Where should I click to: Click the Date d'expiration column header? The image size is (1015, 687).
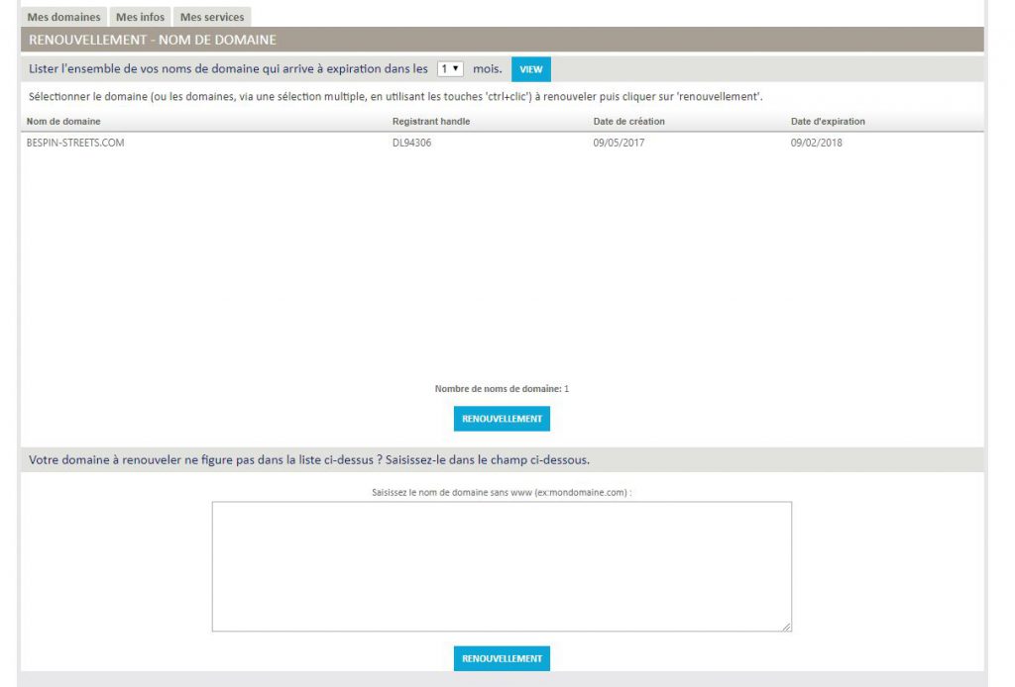828,122
